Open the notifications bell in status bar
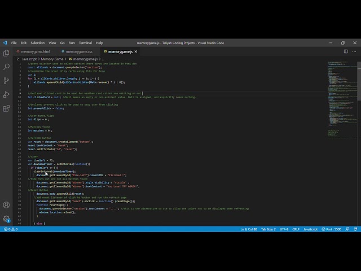 355,229
